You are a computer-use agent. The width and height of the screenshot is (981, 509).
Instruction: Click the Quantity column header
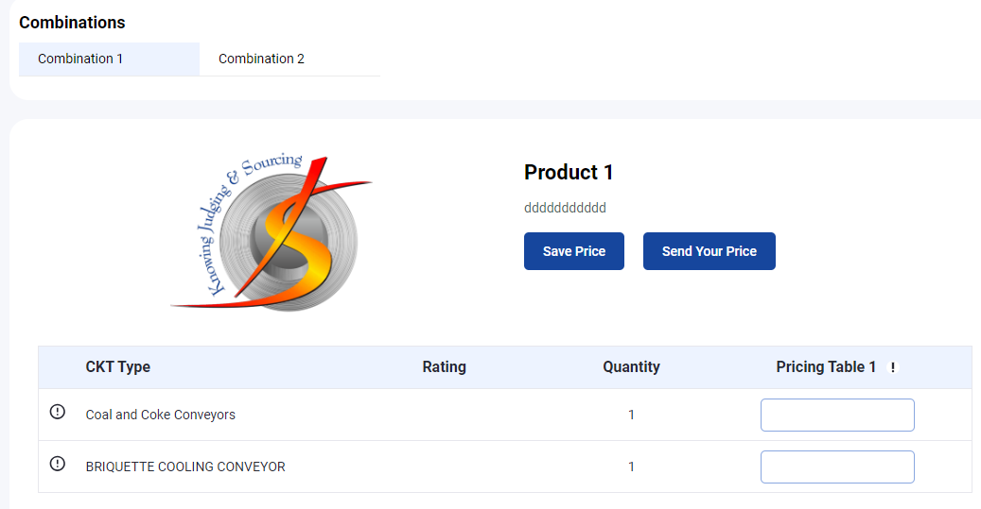point(631,366)
